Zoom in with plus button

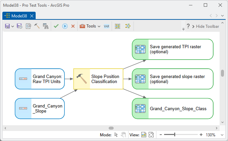pyautogui.click(x=201, y=135)
